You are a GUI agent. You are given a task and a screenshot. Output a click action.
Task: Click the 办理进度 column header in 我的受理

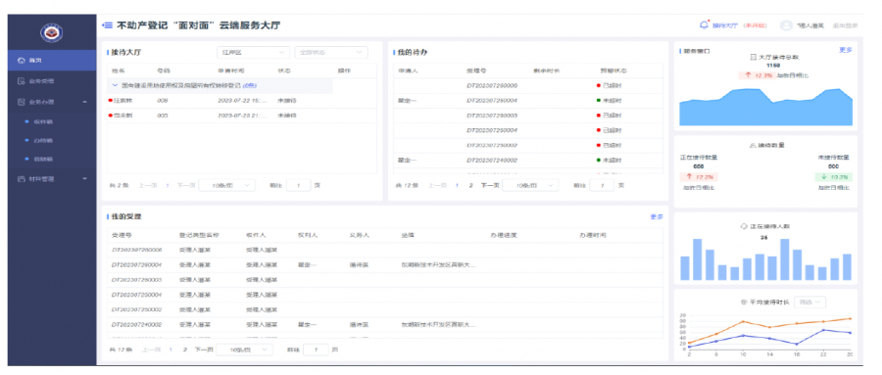coord(503,235)
